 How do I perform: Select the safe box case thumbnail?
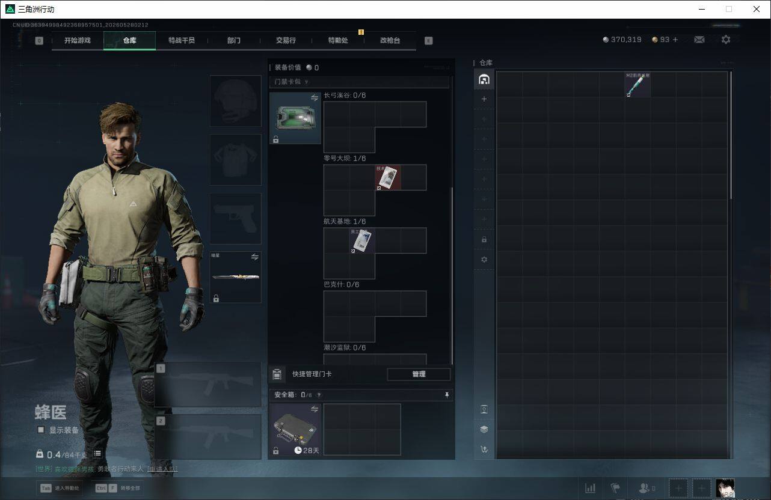coord(295,429)
